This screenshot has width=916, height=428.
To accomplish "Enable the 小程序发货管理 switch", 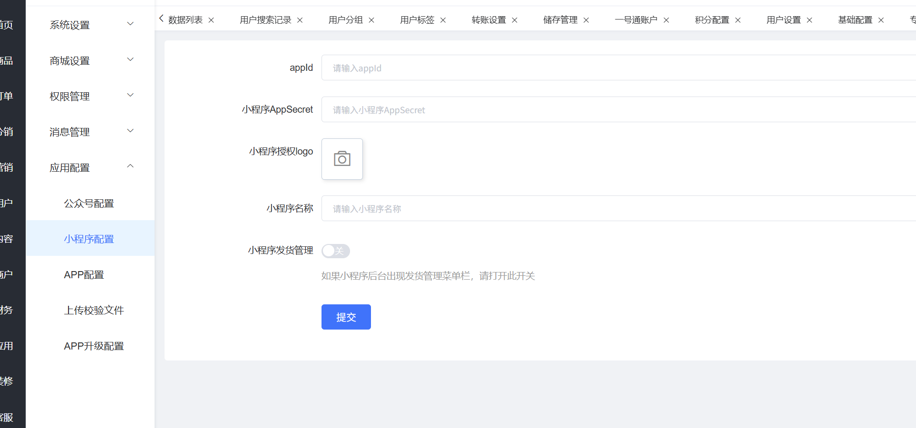I will 336,251.
